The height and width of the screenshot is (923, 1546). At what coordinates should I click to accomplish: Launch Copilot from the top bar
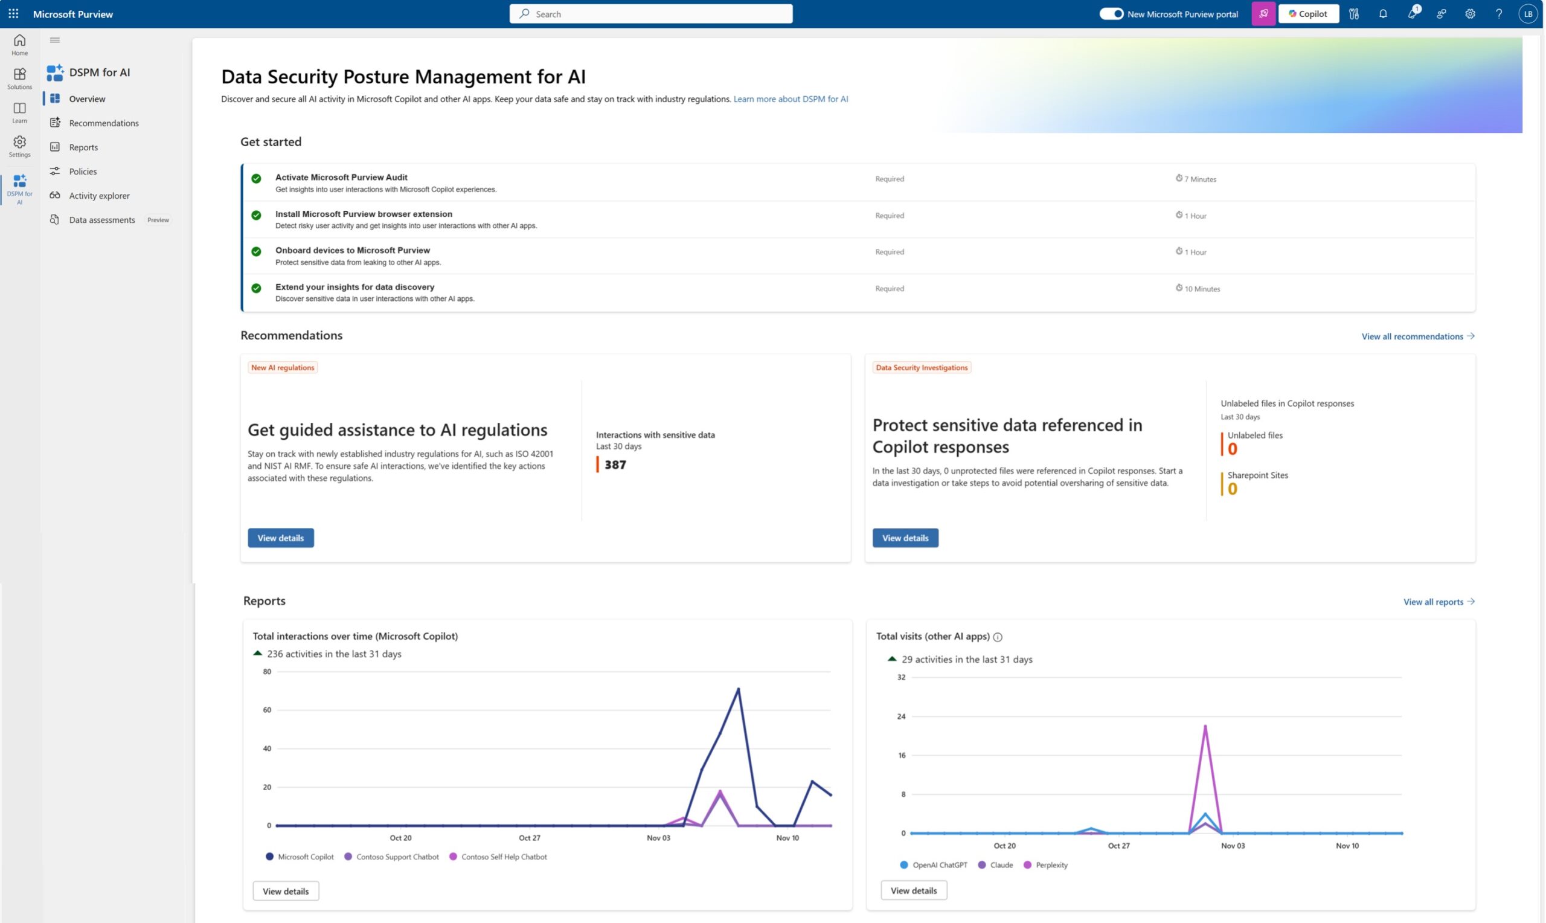tap(1309, 13)
